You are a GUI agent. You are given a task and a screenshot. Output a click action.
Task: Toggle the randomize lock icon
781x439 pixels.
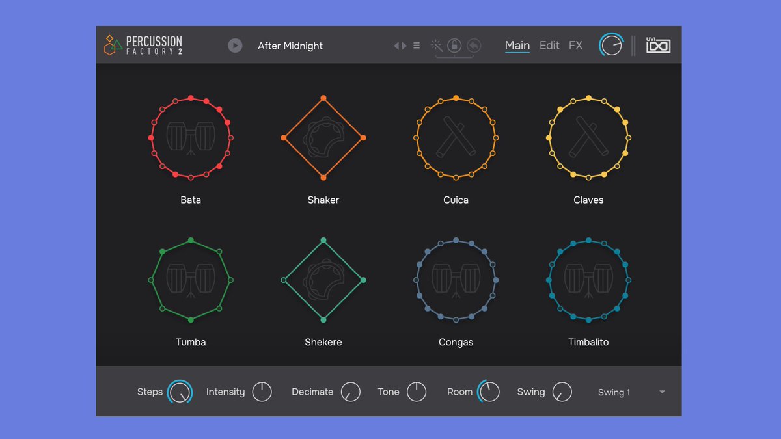(455, 45)
